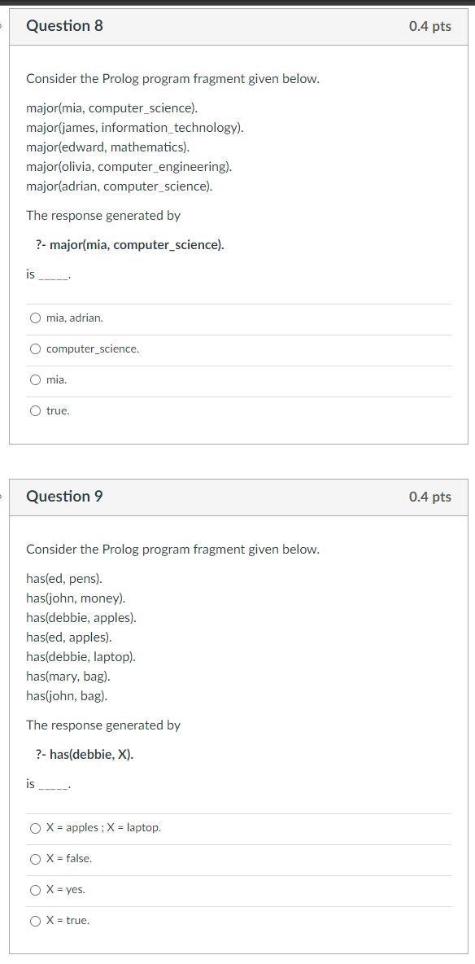The height and width of the screenshot is (964, 475).
Task: Click the arrow marker beside Question 9
Action: tap(2, 496)
